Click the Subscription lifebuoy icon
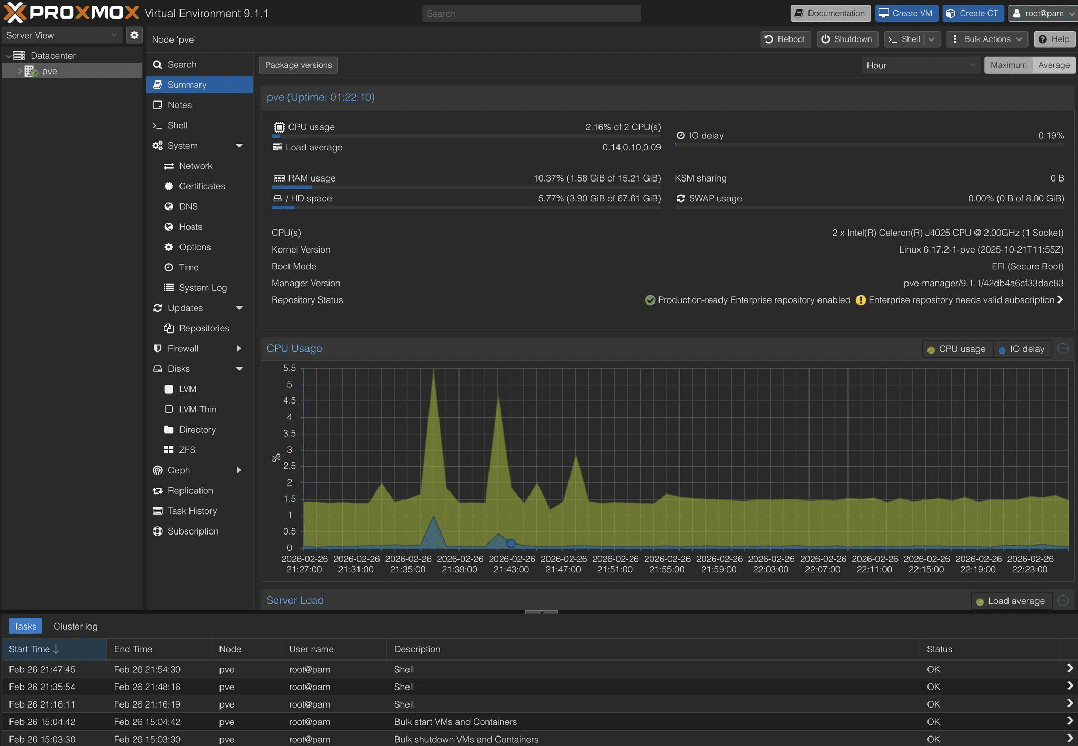 (157, 531)
